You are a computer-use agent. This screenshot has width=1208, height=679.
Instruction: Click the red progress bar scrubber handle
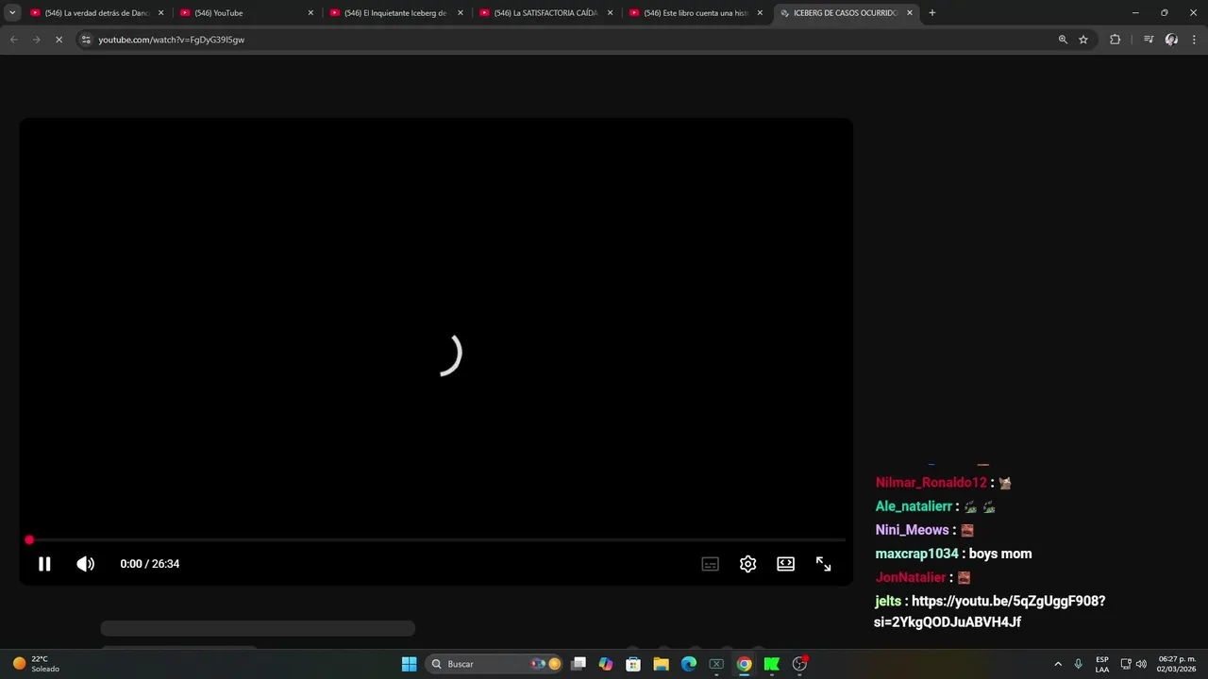click(29, 539)
